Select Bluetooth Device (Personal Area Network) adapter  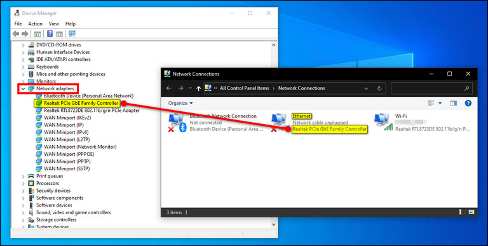tap(89, 95)
